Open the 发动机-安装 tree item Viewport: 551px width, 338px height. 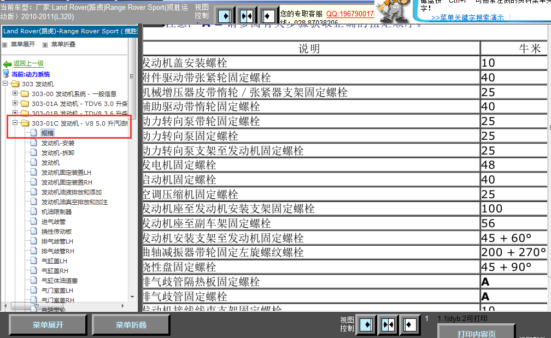58,143
